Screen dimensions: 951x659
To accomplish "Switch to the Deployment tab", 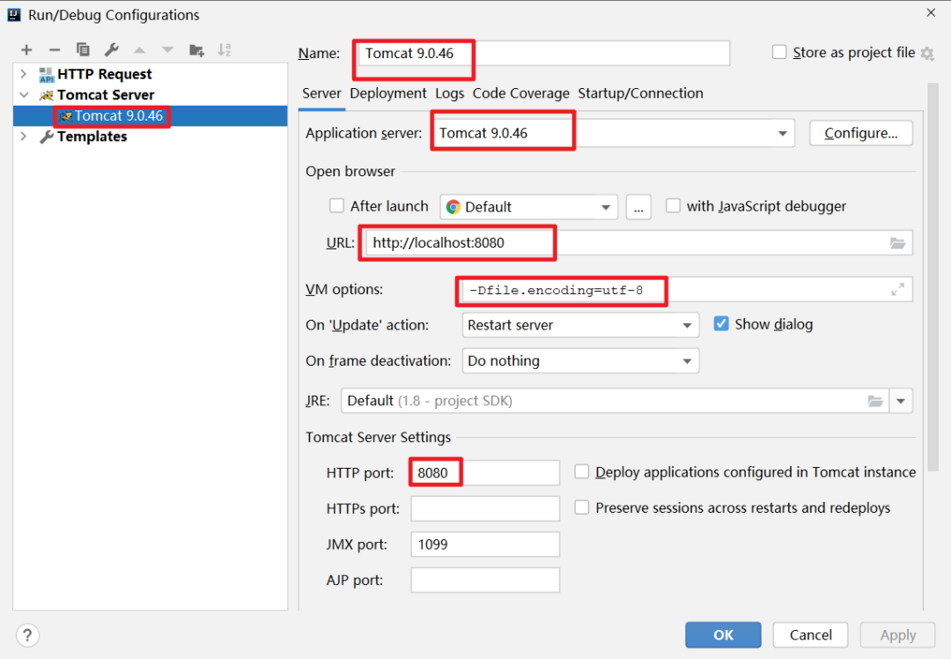I will click(x=387, y=93).
